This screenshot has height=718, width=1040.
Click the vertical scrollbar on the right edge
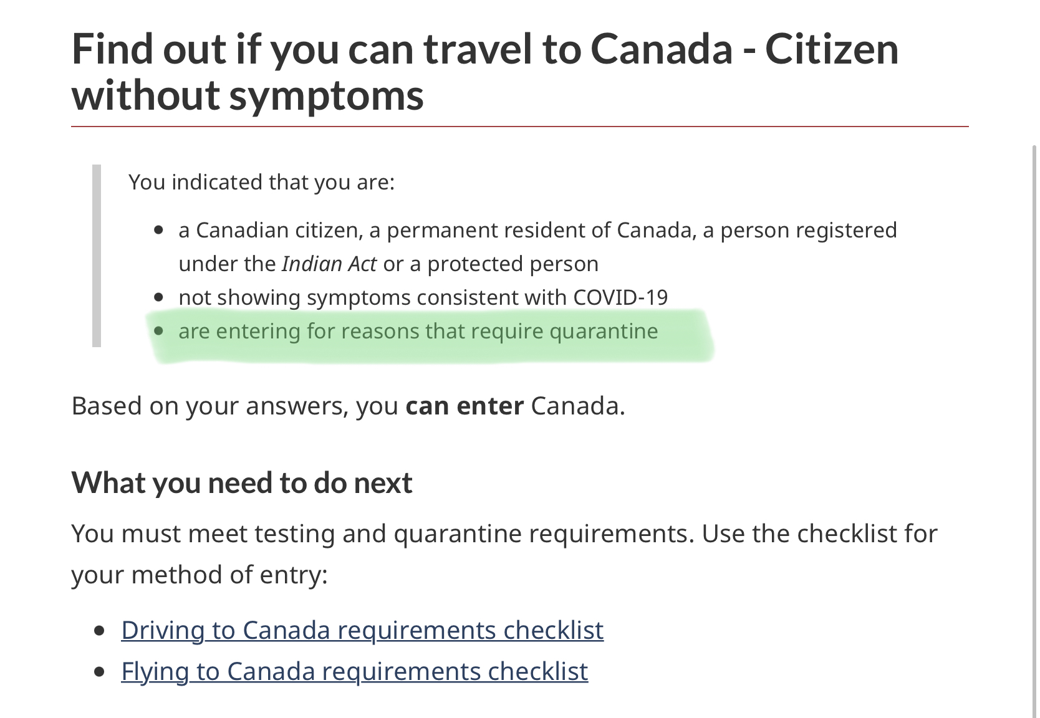click(1034, 430)
